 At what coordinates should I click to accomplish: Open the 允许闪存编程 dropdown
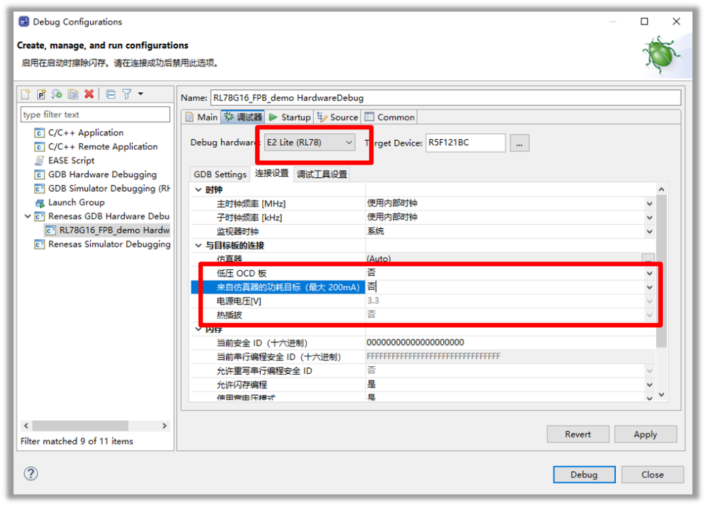tap(649, 385)
